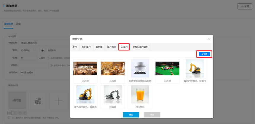Click the 进货价 input field
The width and height of the screenshot is (255, 124).
[34, 65]
